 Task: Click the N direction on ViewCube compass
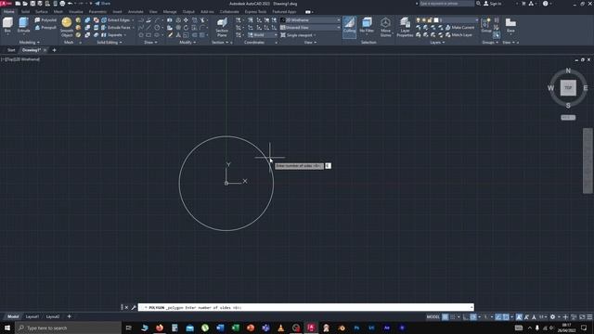[x=568, y=71]
